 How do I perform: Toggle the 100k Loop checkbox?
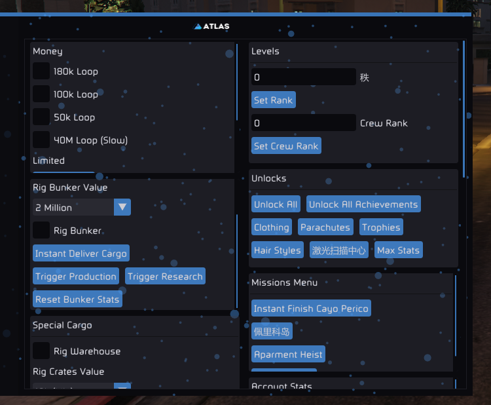41,94
